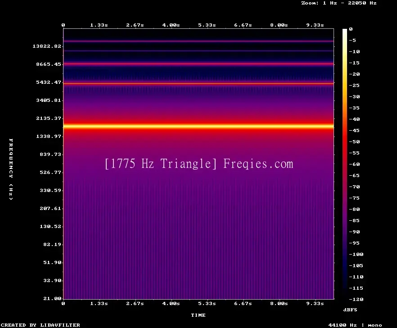Image resolution: width=397 pixels, height=328 pixels.
Task: Click the top 8.00s time label
Action: click(x=279, y=25)
